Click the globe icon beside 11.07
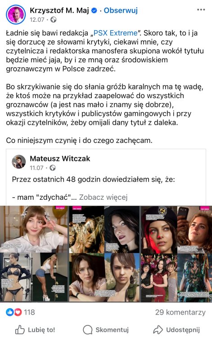 pyautogui.click(x=53, y=168)
